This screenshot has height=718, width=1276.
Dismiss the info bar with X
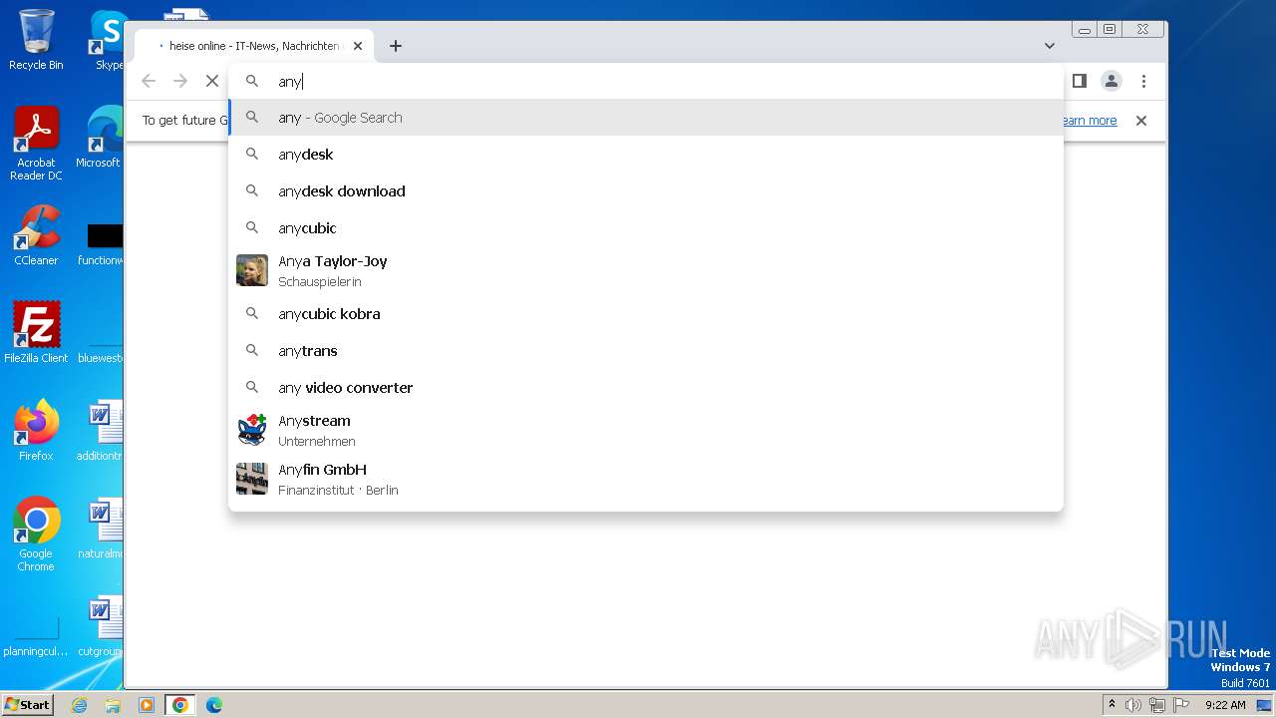[1141, 121]
